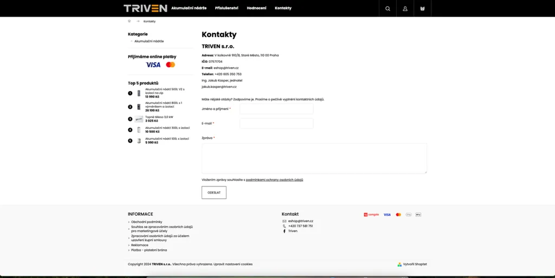The image size is (555, 278).
Task: Focus the E-mail input field
Action: click(276, 124)
